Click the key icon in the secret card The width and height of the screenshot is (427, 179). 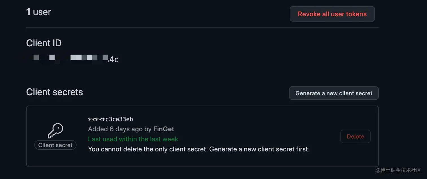point(55,131)
